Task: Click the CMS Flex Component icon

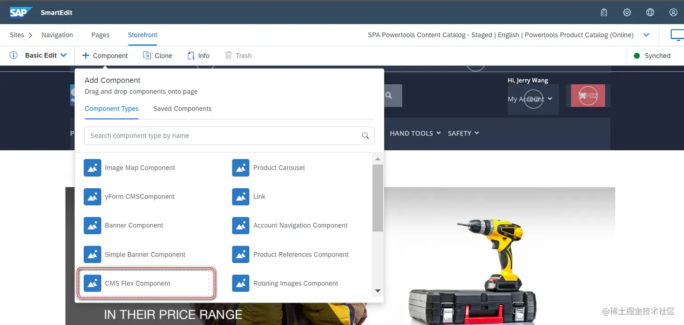Action: 92,283
